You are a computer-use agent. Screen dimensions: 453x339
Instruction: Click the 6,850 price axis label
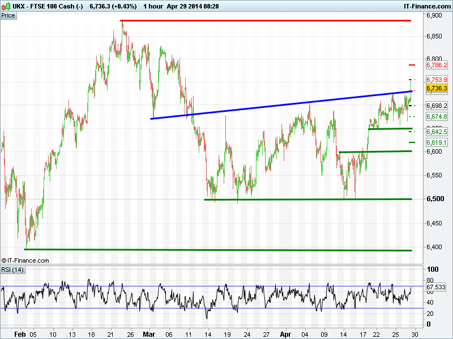point(434,36)
